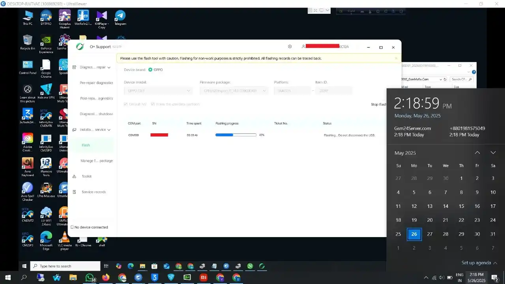The width and height of the screenshot is (505, 284).
Task: Open Pre-repair diagnostics
Action: click(x=96, y=83)
